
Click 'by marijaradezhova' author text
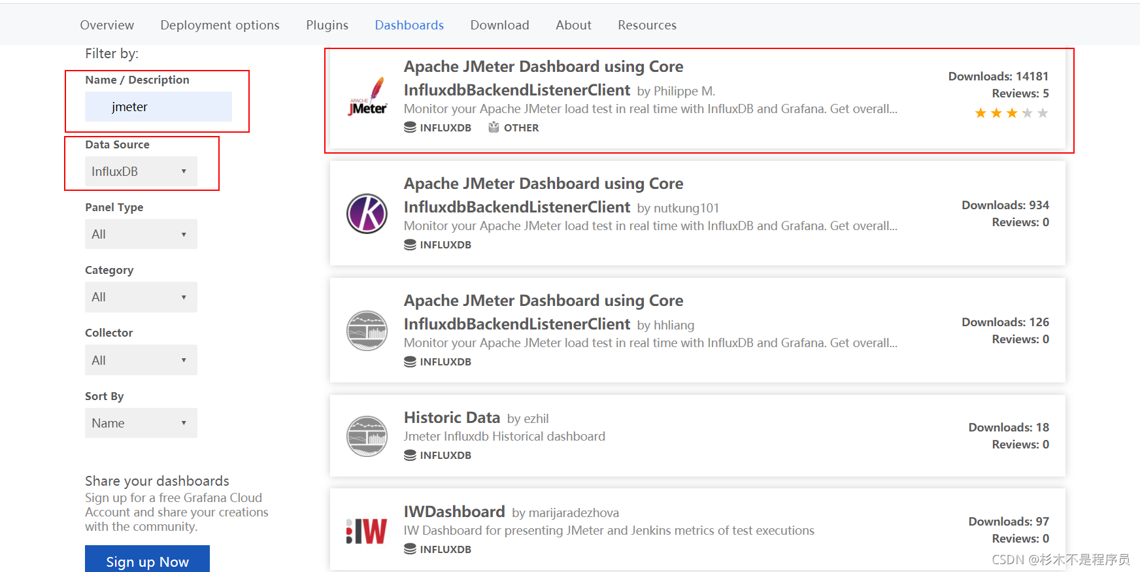(x=565, y=513)
